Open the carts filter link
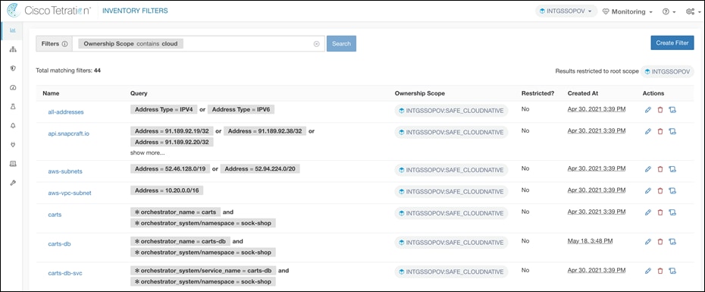 point(55,215)
